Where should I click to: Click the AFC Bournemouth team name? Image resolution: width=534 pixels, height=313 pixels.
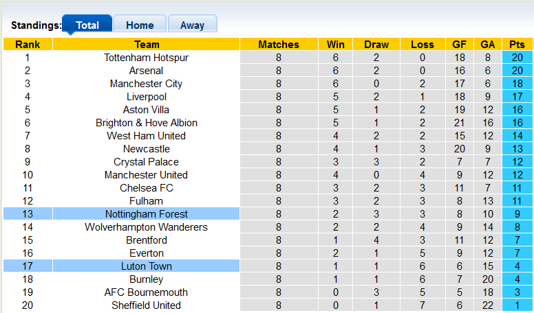146,292
